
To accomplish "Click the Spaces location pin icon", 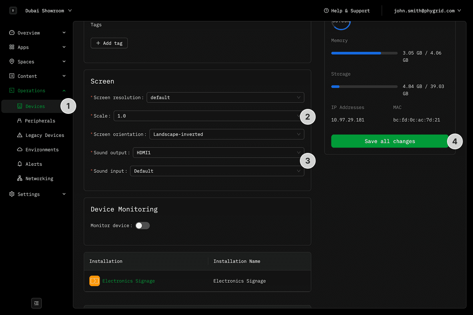I will (12, 61).
